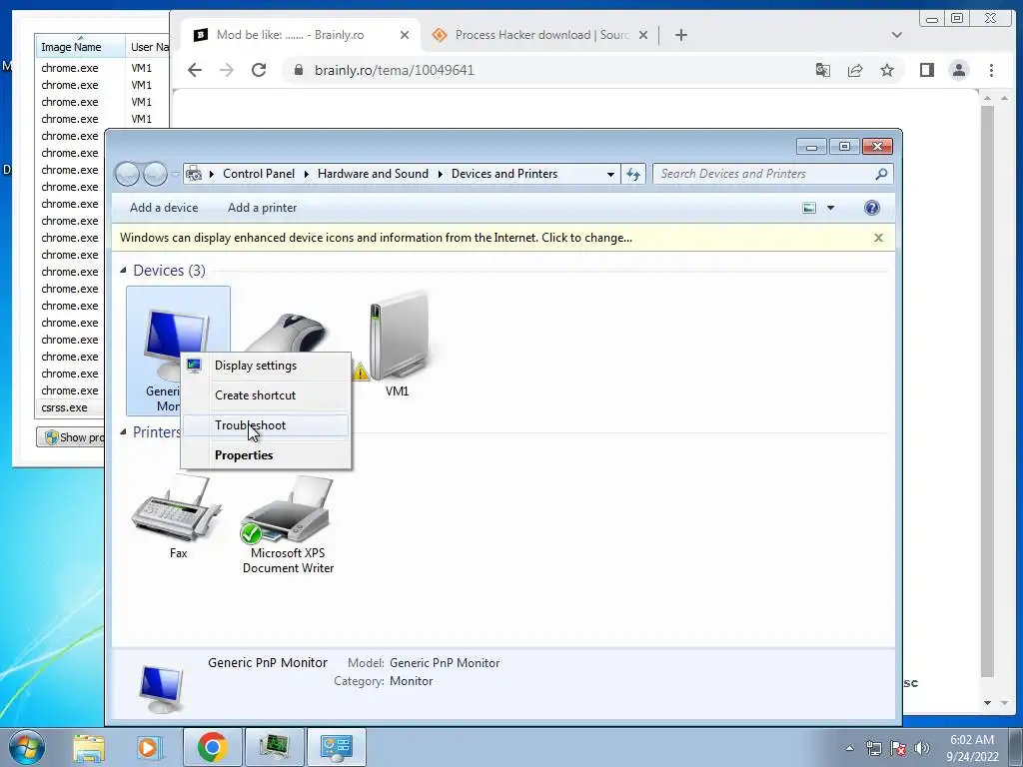The width and height of the screenshot is (1023, 767).
Task: Select the Microsoft XPS Document Writer icon
Action: (x=287, y=510)
